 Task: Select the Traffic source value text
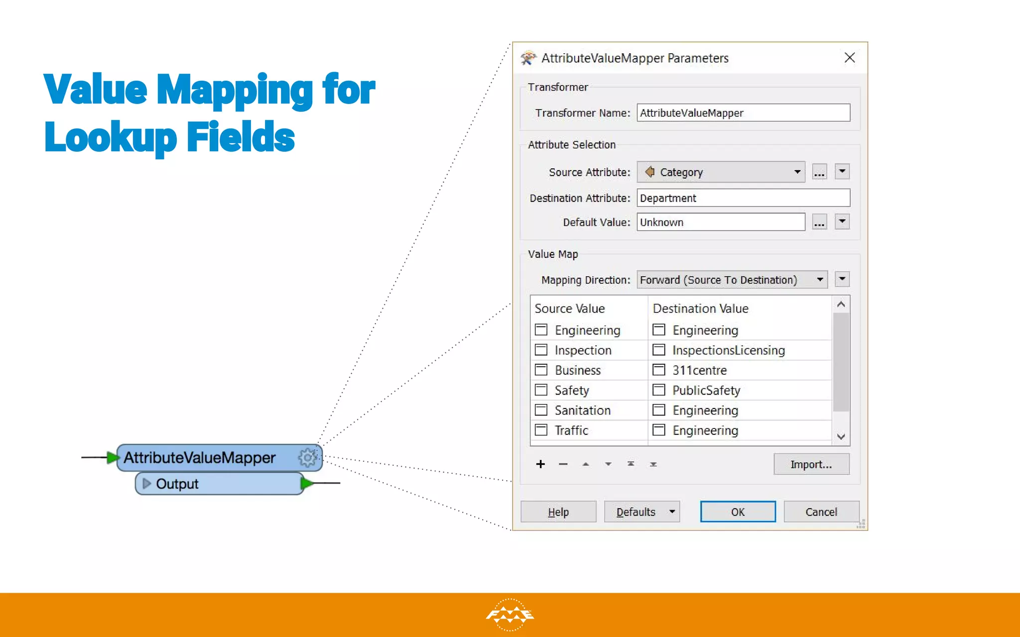[x=571, y=430]
